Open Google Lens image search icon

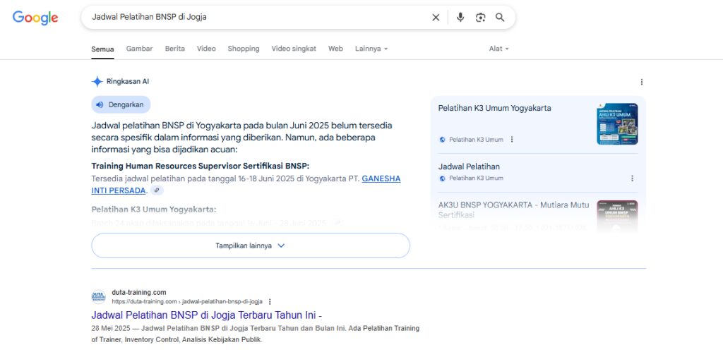tap(480, 18)
